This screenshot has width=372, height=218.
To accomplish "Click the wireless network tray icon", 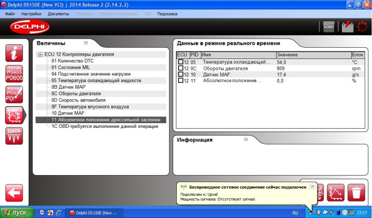I will pos(312,212).
